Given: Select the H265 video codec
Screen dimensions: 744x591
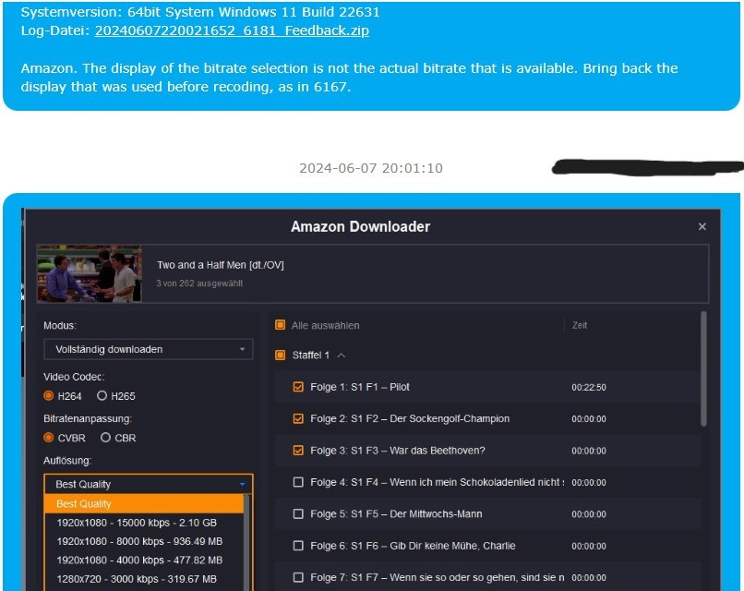Looking at the screenshot, I should [x=102, y=396].
